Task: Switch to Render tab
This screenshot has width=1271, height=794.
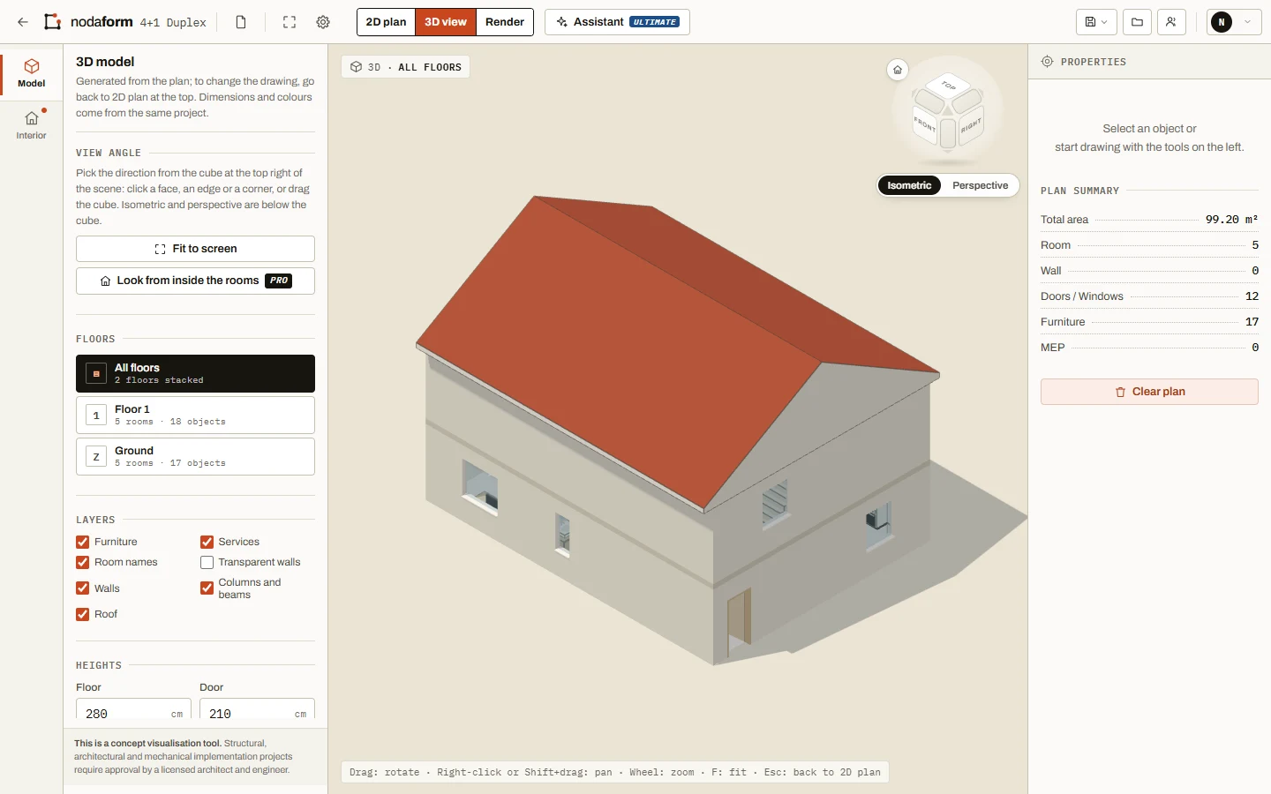Action: pyautogui.click(x=505, y=22)
